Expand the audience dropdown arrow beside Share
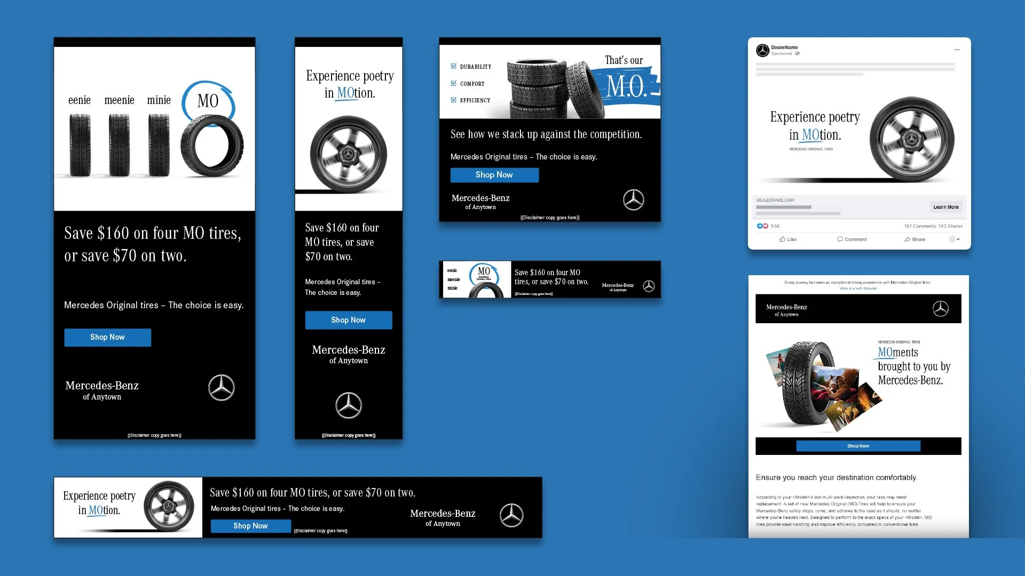The height and width of the screenshot is (576, 1025). (958, 239)
